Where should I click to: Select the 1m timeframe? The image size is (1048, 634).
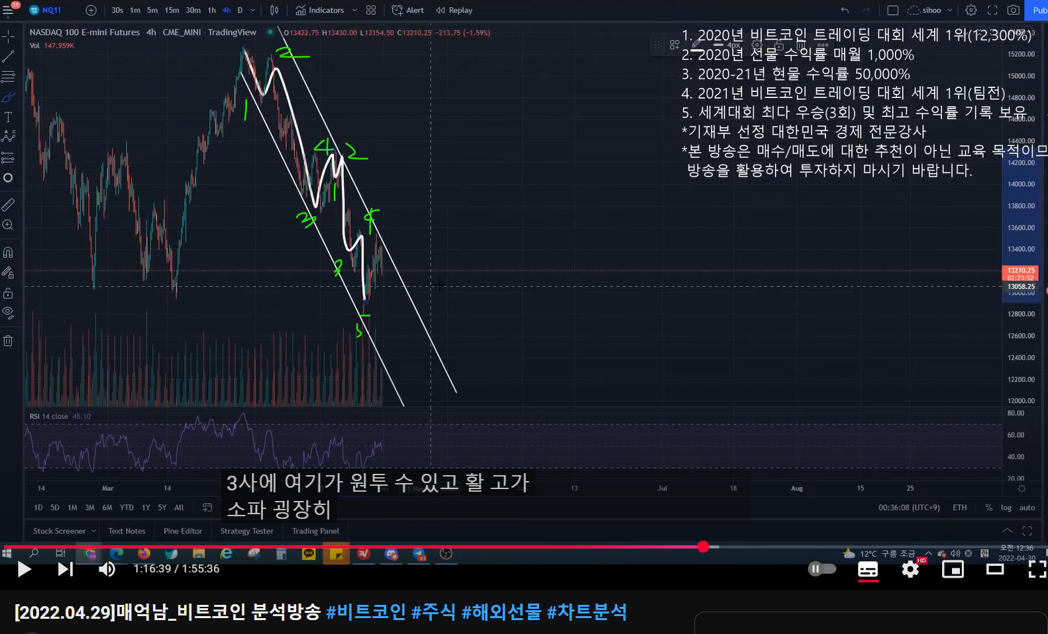pos(135,10)
